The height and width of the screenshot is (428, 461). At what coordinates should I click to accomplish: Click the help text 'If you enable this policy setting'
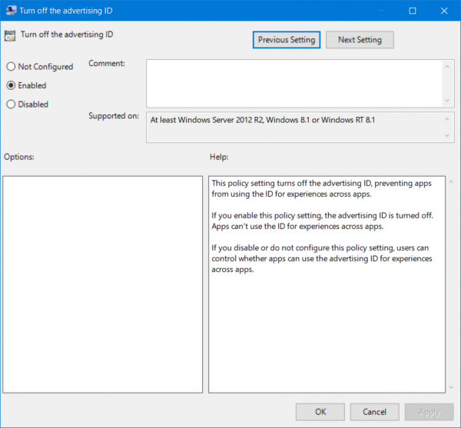[267, 215]
